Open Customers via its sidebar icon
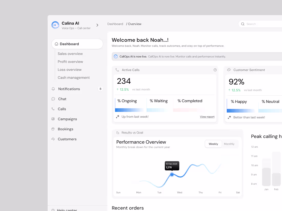Screen dimensions: 282x211 [x=53, y=139]
